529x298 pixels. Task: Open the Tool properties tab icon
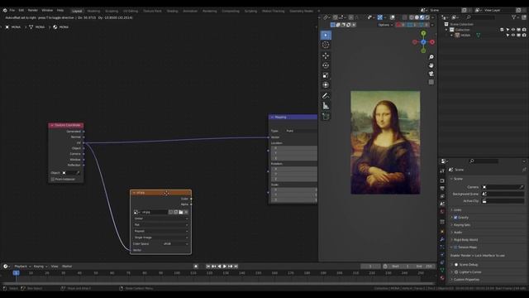click(x=442, y=171)
